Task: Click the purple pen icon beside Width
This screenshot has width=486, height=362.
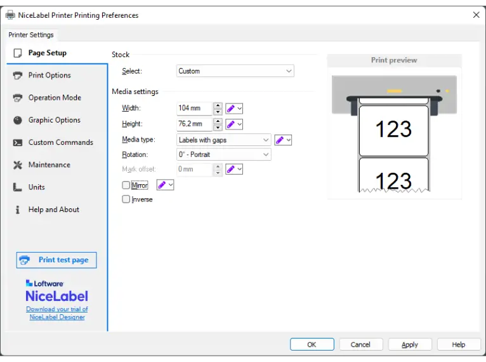Action: (x=231, y=109)
